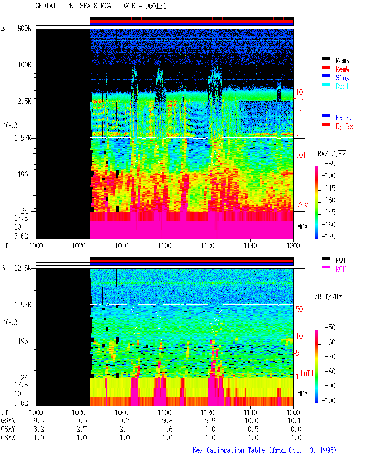Screen dimensions: 366x455
Task: Click the GSMY value '0.5'
Action: (253, 429)
